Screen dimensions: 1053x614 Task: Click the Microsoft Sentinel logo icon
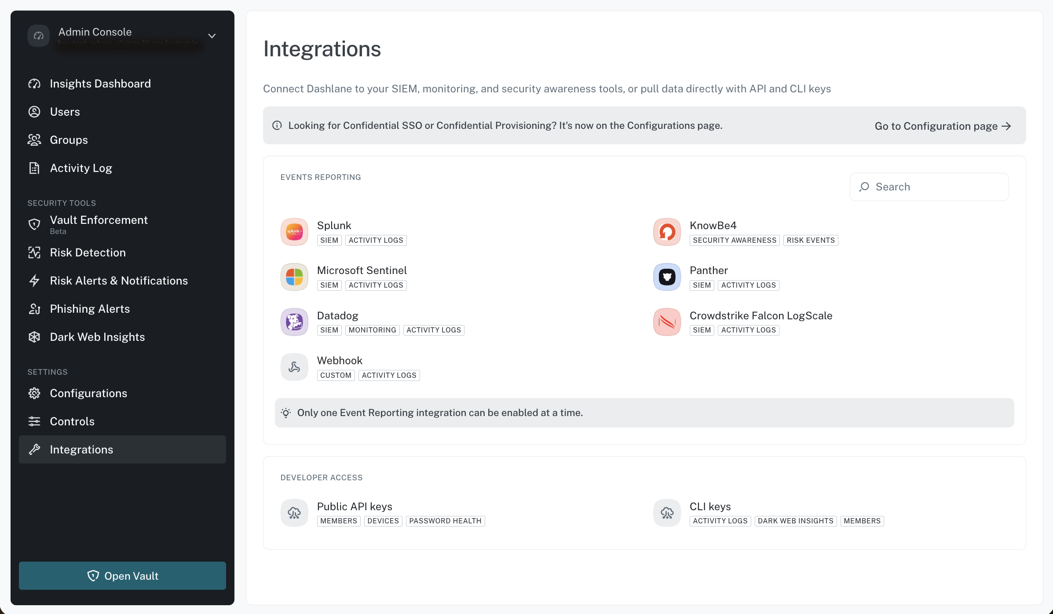[294, 277]
